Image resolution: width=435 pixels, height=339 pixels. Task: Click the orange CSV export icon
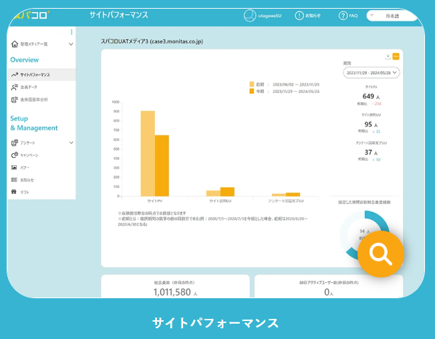pos(396,56)
